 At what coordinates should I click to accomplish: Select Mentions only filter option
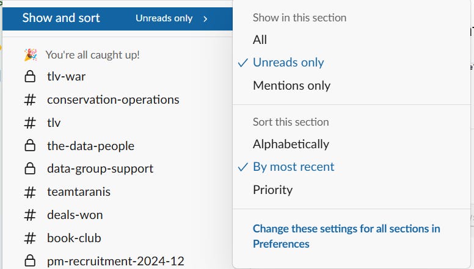pos(352,85)
